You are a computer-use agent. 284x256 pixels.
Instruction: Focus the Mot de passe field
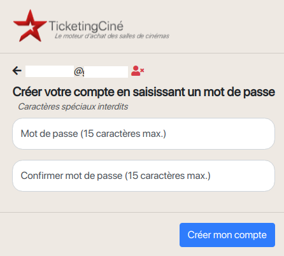click(x=143, y=134)
